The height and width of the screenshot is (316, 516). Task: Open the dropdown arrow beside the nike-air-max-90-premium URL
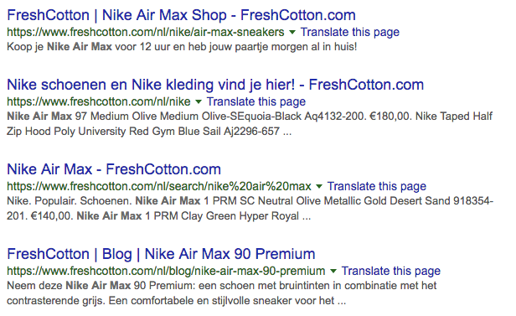pyautogui.click(x=333, y=271)
